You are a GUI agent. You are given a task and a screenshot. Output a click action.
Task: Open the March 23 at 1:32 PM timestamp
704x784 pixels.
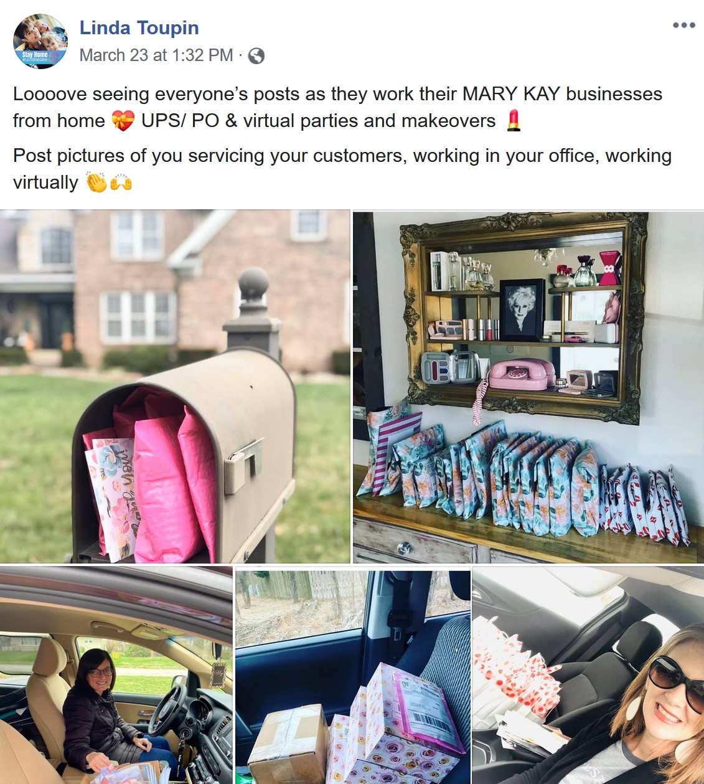pos(156,55)
